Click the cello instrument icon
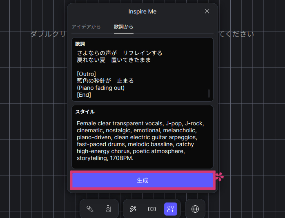285x218 pixels. point(108,209)
